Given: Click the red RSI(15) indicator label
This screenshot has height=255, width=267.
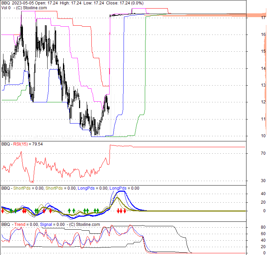Looking at the screenshot, I should coord(21,144).
